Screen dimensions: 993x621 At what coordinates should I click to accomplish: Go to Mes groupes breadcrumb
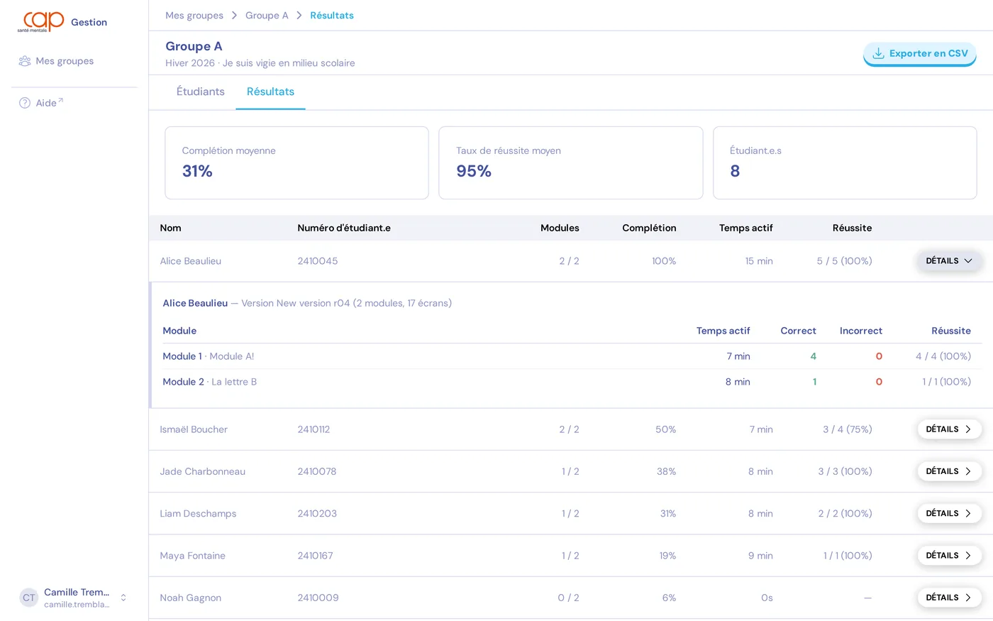pos(194,16)
